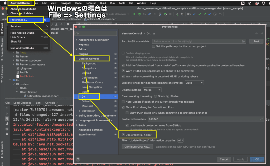Click the soft-wrap icon in Git console gutter

point(7,119)
